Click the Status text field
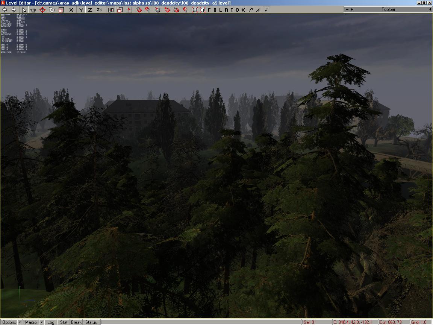 (201, 322)
